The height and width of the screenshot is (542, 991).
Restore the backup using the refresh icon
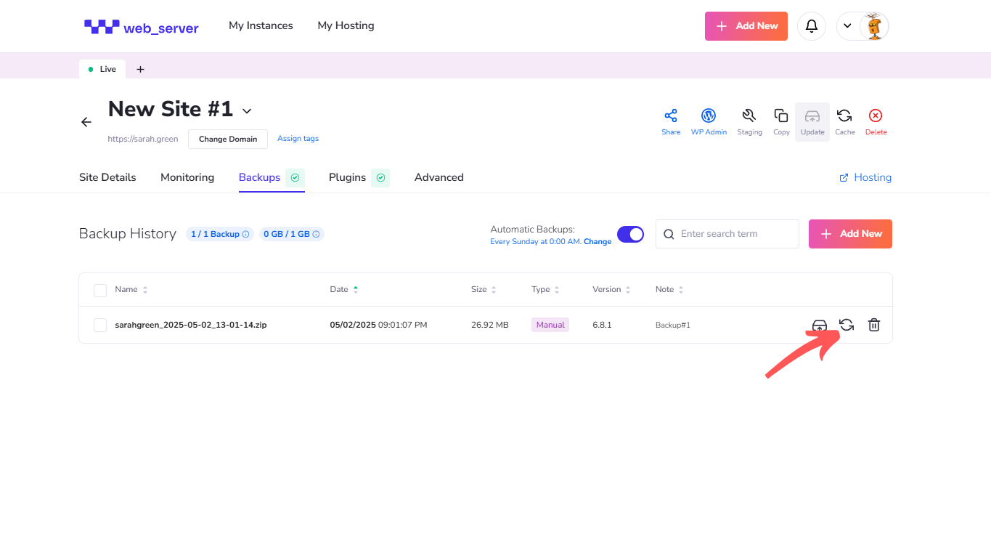pyautogui.click(x=847, y=325)
